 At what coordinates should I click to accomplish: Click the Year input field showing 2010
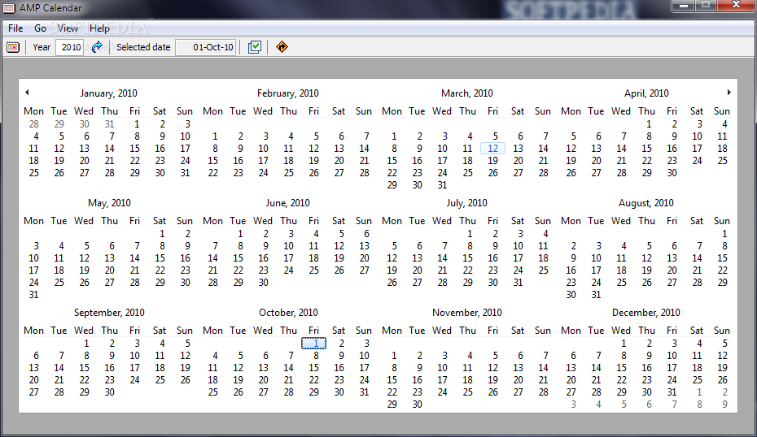point(69,47)
